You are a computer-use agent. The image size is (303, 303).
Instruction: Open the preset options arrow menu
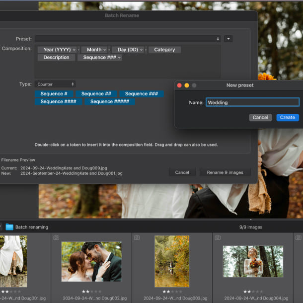pyautogui.click(x=228, y=39)
